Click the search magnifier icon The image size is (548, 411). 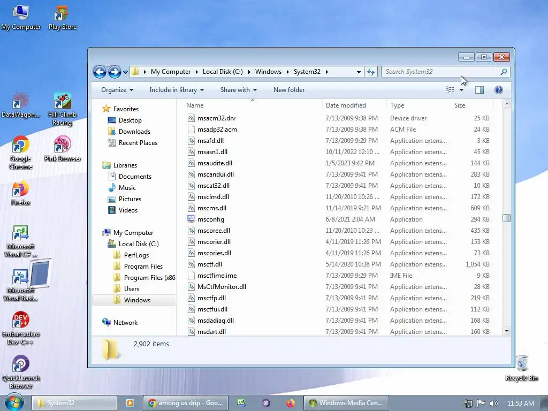pyautogui.click(x=504, y=72)
